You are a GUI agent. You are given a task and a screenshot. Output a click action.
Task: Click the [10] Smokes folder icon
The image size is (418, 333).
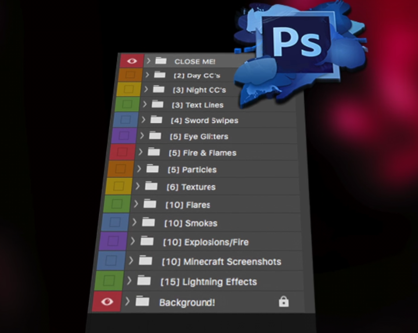click(x=148, y=222)
